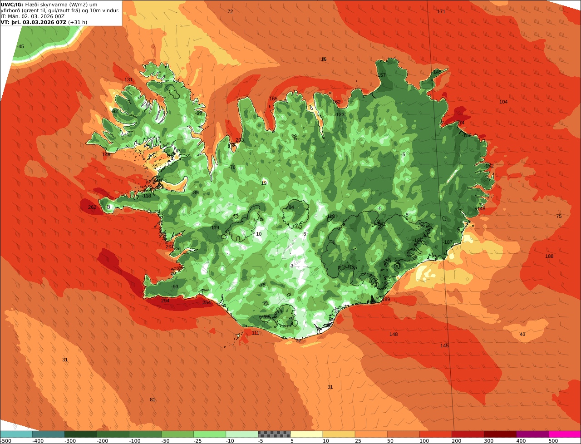Click the yellow-orange 10 to 25 legend swatch

point(339,434)
